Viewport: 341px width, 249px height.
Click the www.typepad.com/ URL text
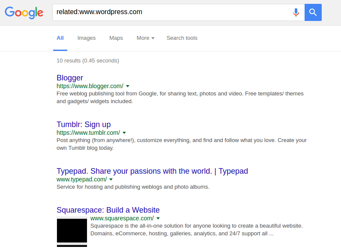point(81,179)
